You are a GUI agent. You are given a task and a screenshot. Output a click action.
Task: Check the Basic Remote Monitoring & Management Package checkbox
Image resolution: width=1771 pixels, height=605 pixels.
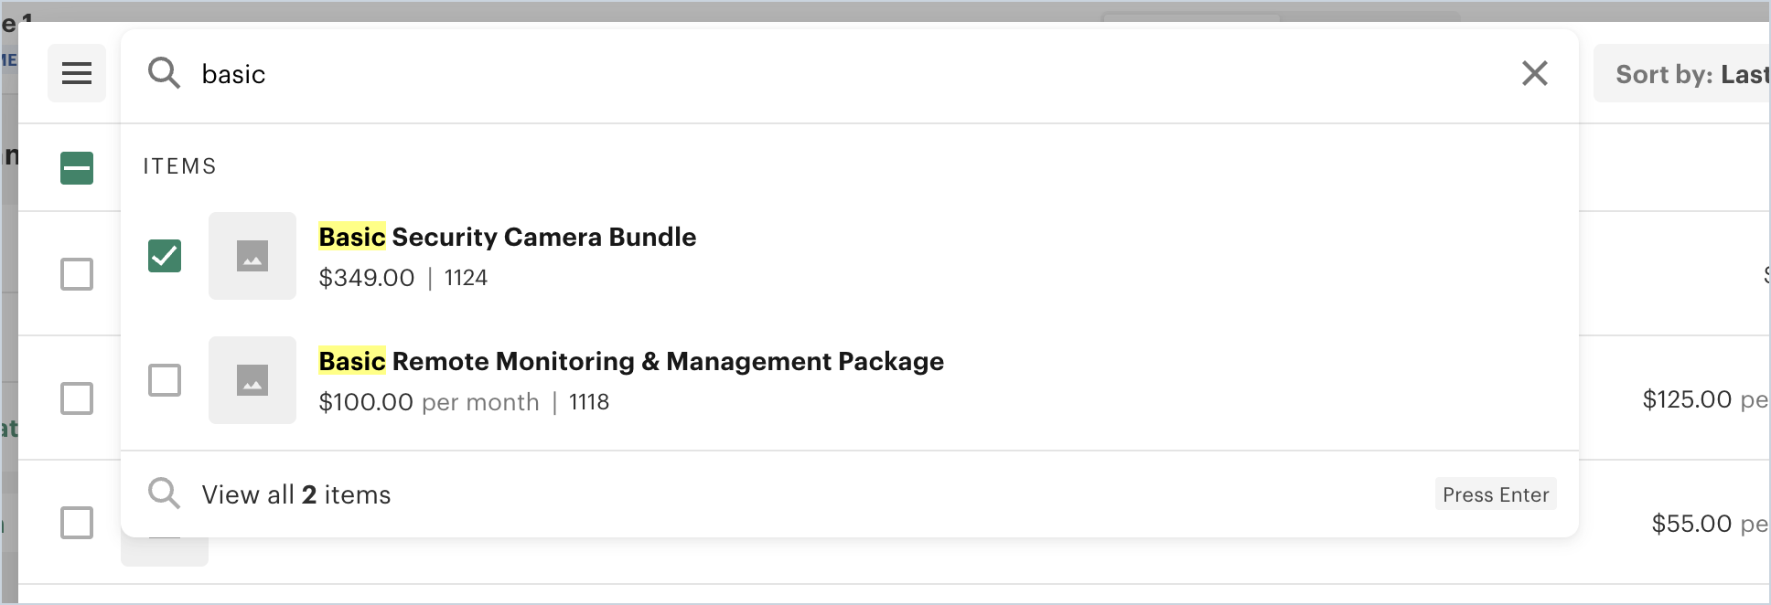tap(165, 380)
